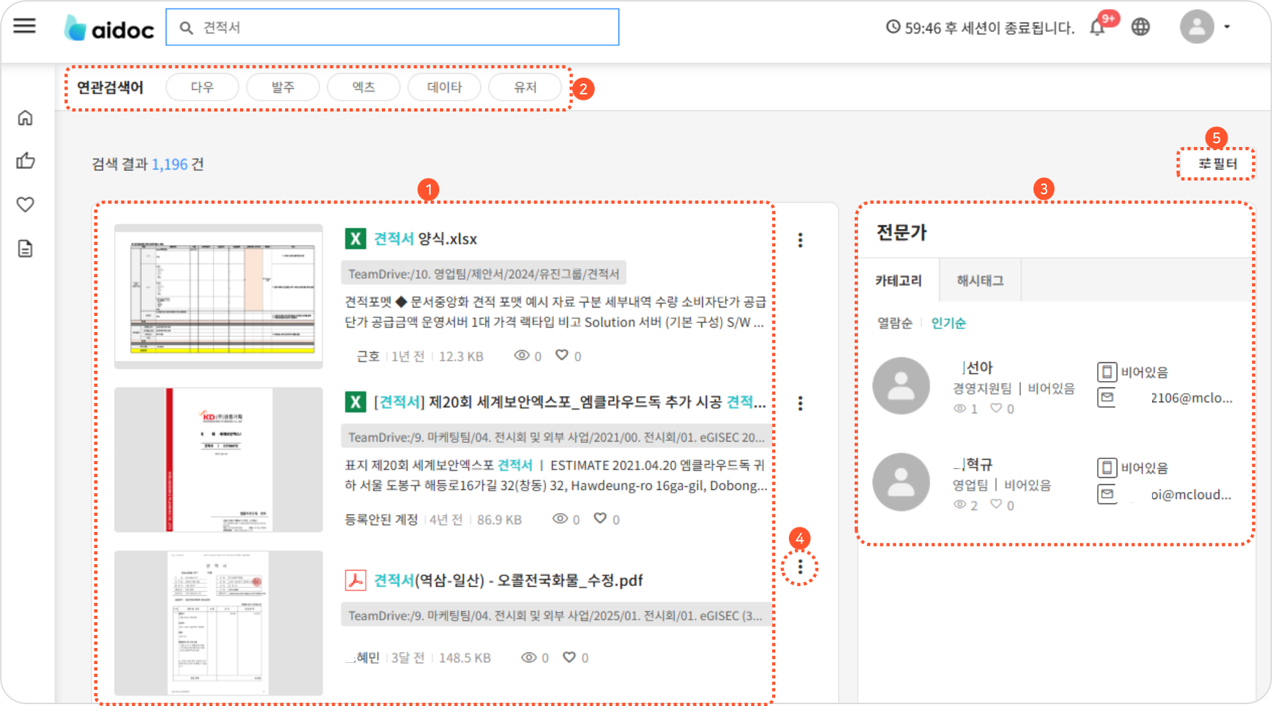Toggle heart on 오콜전국화물 pdf result

(569, 657)
